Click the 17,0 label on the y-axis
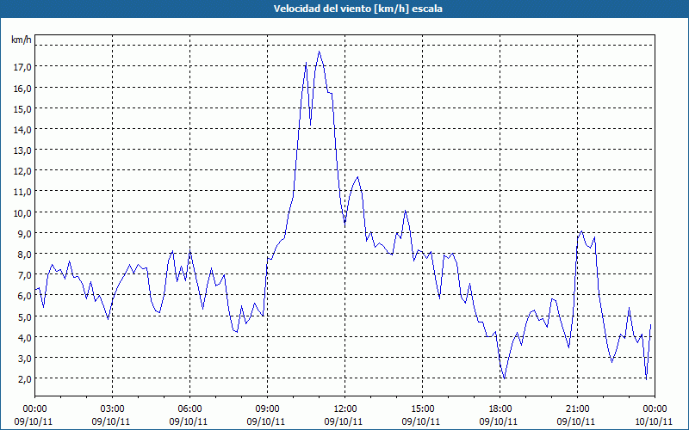Screen dimensions: 689x430 pos(22,67)
